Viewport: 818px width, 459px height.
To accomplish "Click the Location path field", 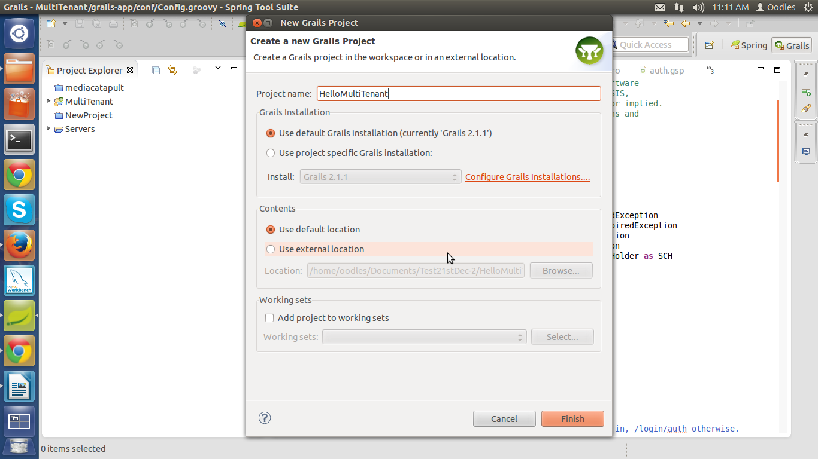I will (416, 271).
